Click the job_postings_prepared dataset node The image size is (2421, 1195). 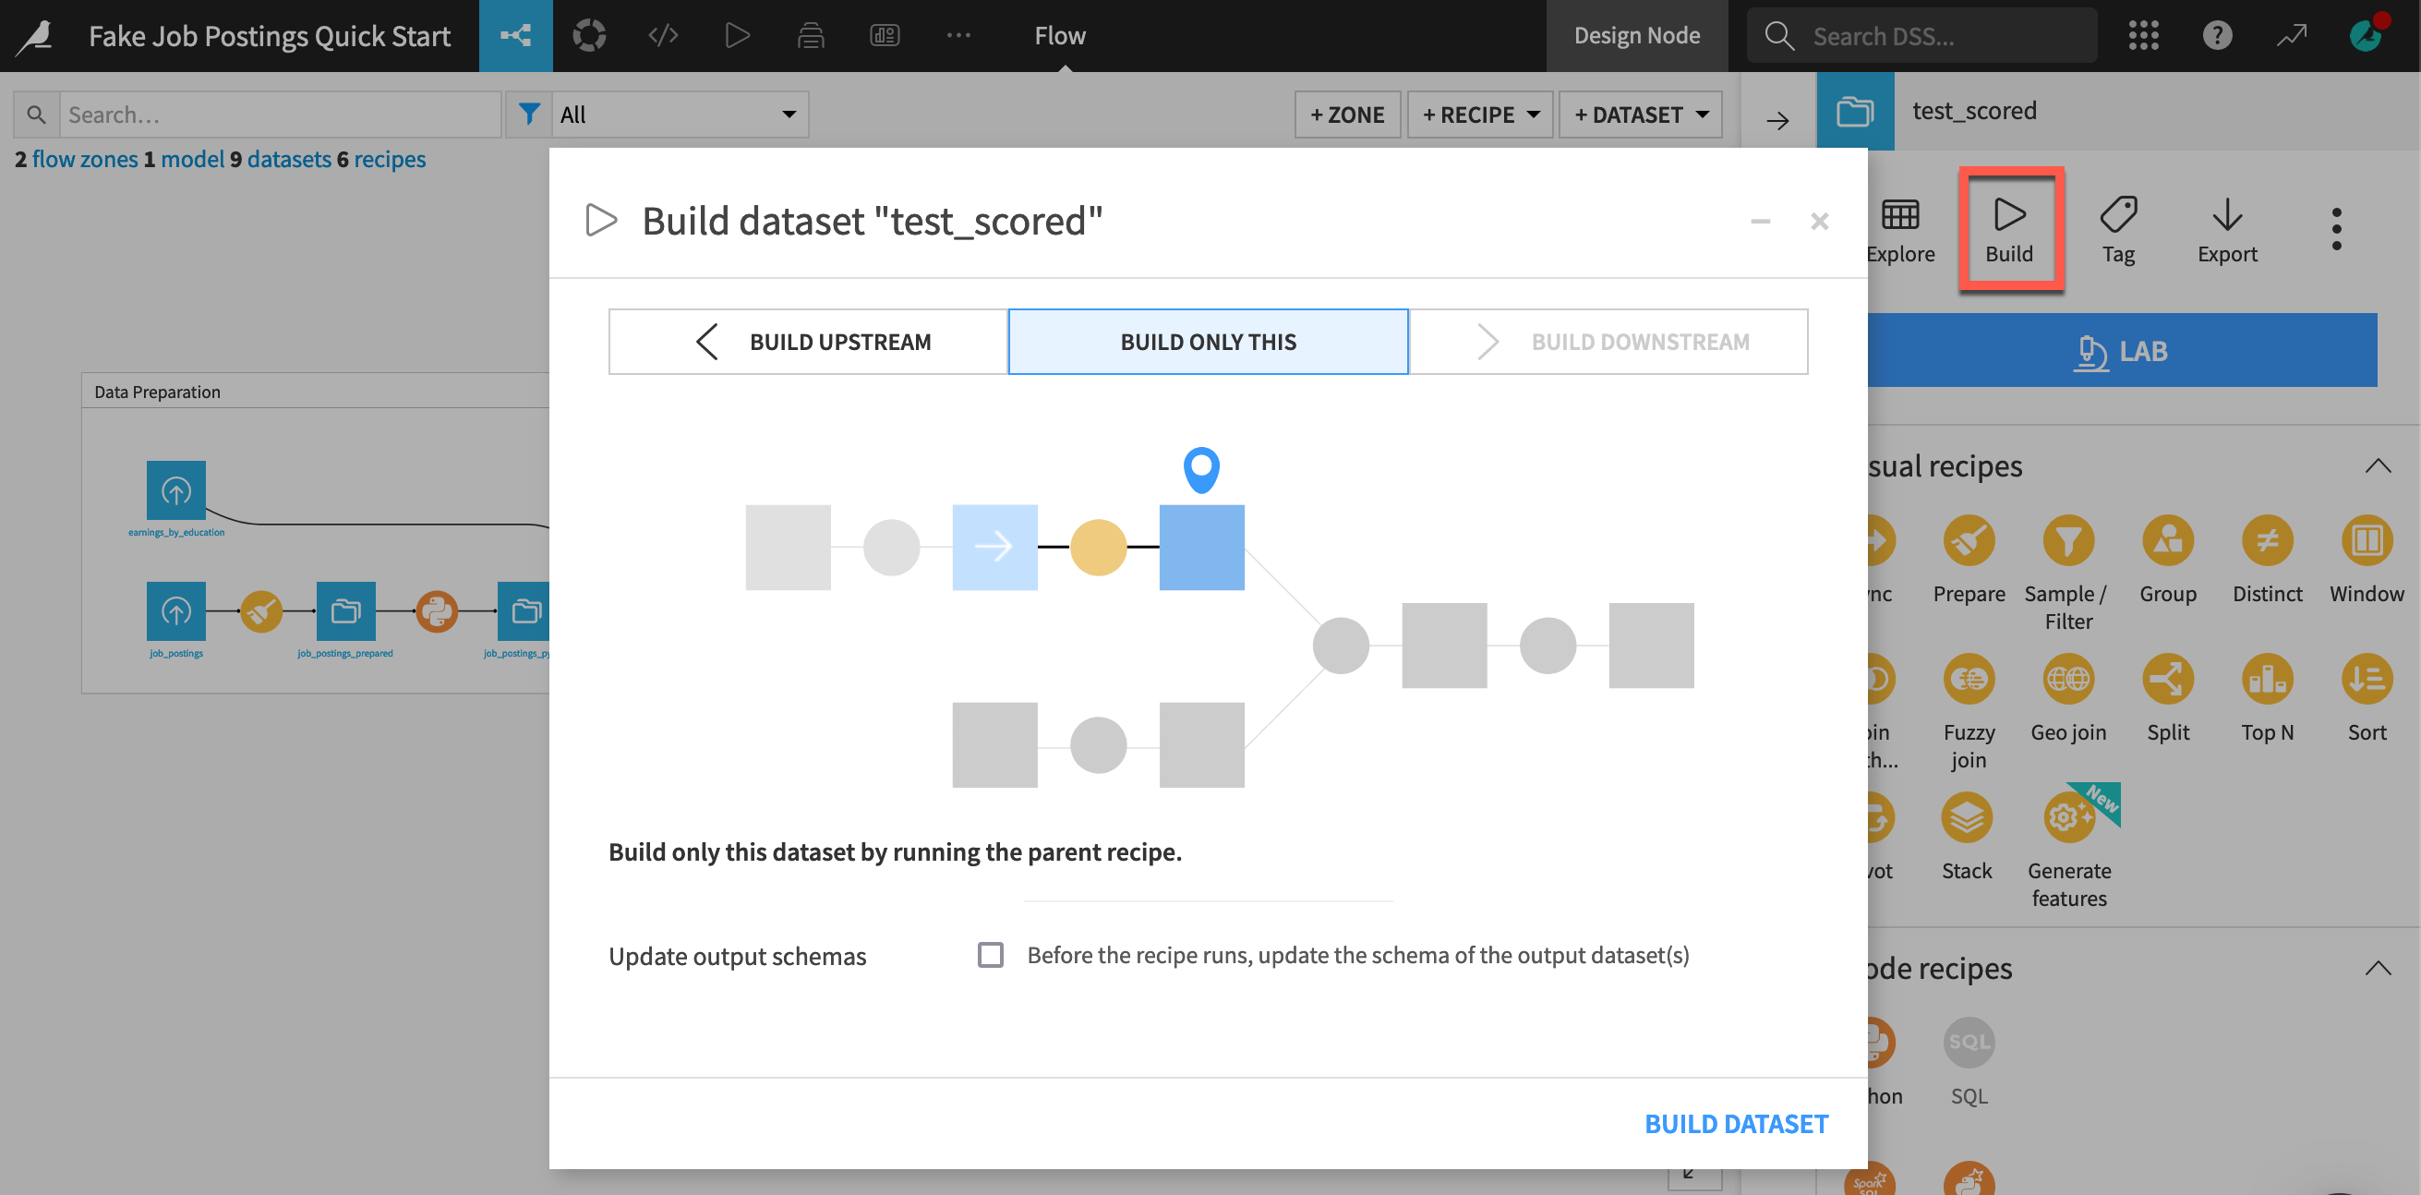[345, 611]
